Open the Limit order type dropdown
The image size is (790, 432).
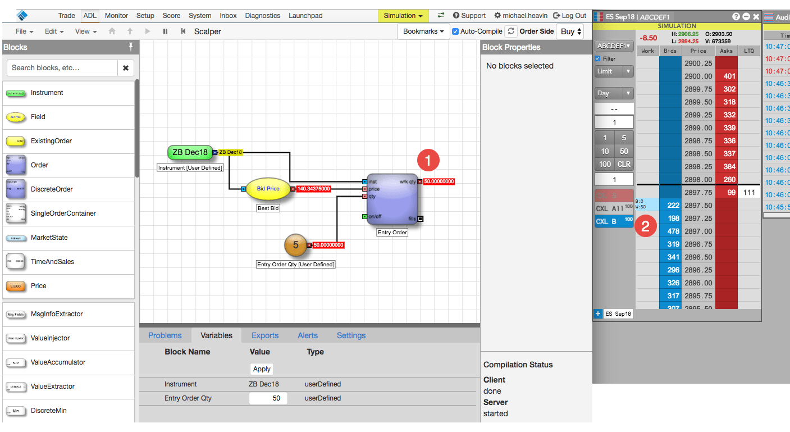614,71
